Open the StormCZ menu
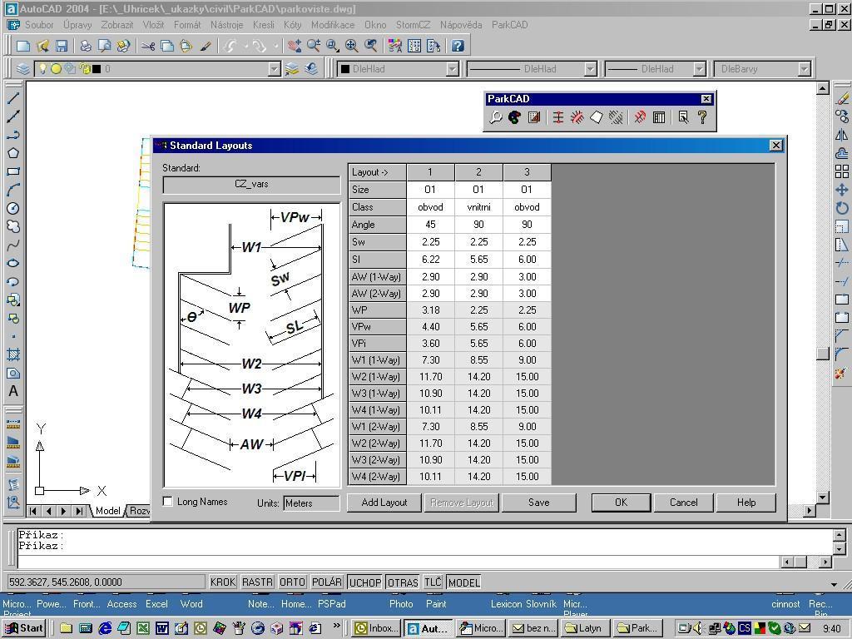The width and height of the screenshot is (852, 639). 413,25
